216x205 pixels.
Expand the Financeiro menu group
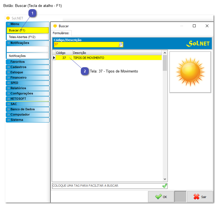click(28, 77)
